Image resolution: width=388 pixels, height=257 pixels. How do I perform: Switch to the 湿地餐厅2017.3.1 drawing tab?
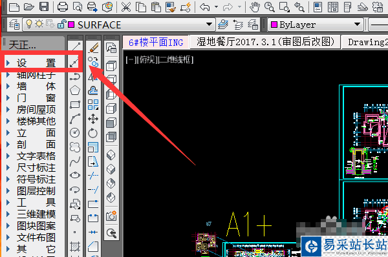coord(266,42)
